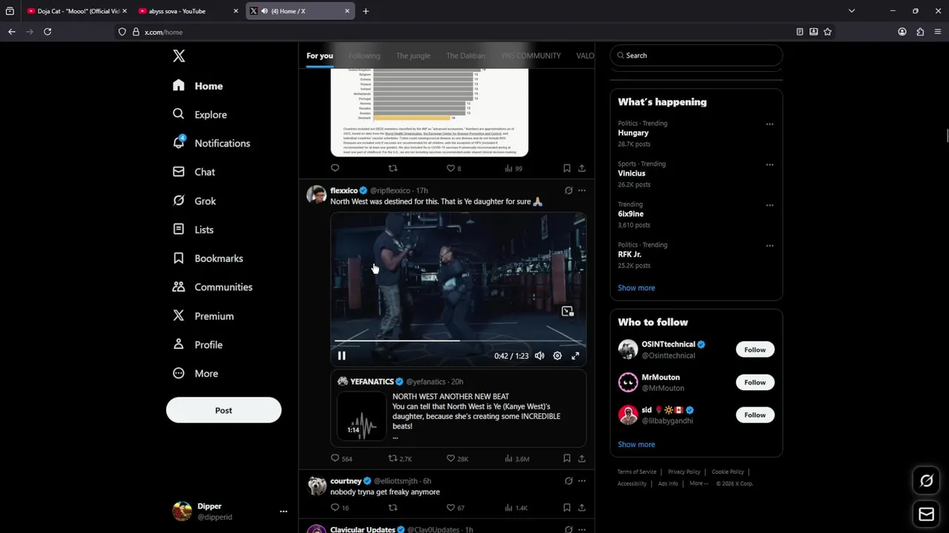The height and width of the screenshot is (533, 949).
Task: Open floating messages envelope button
Action: [926, 514]
